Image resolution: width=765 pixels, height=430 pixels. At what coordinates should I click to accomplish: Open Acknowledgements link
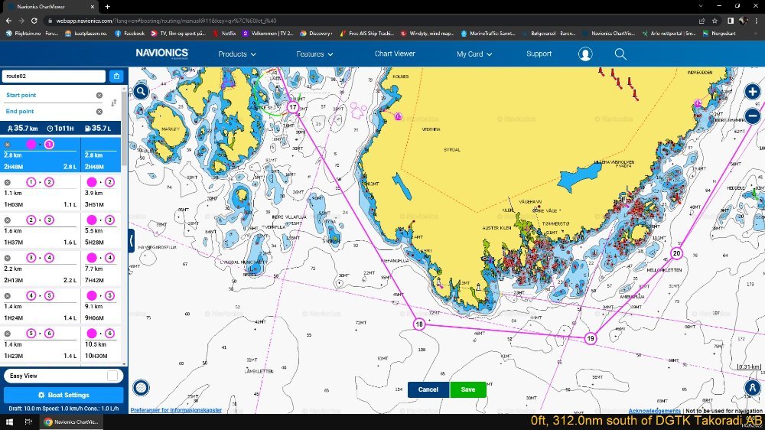(654, 411)
